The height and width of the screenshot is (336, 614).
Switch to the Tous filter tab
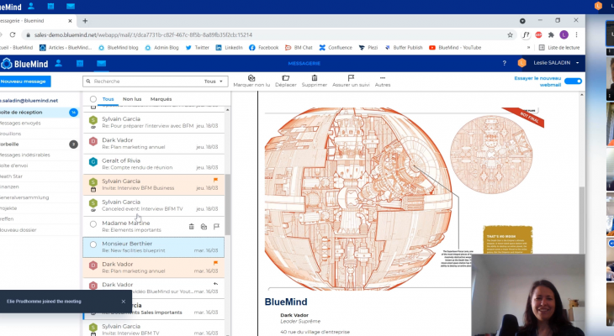(x=108, y=99)
